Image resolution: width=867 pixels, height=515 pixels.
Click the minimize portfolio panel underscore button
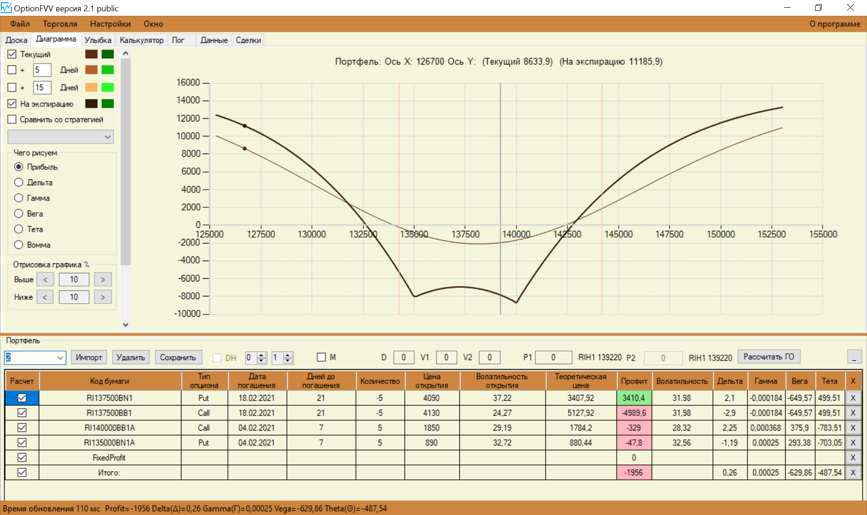pyautogui.click(x=854, y=357)
